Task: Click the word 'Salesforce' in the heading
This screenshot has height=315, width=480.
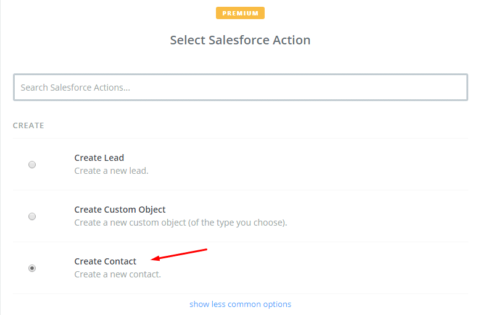Action: [x=236, y=41]
